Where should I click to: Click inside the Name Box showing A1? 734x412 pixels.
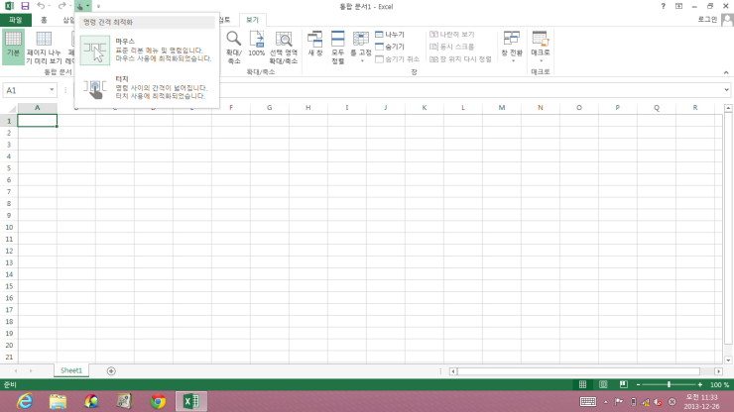point(25,90)
